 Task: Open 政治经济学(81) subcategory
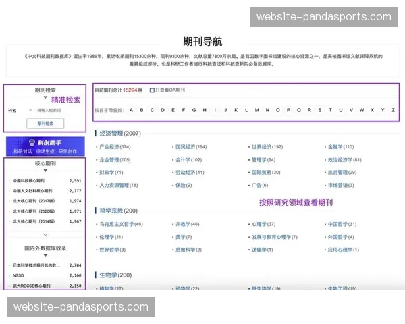pos(345,160)
